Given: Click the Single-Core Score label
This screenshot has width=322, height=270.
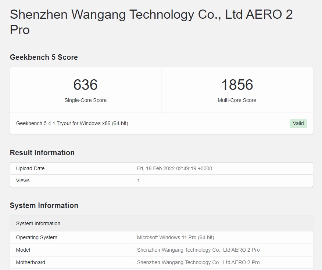Looking at the screenshot, I should click(x=85, y=100).
